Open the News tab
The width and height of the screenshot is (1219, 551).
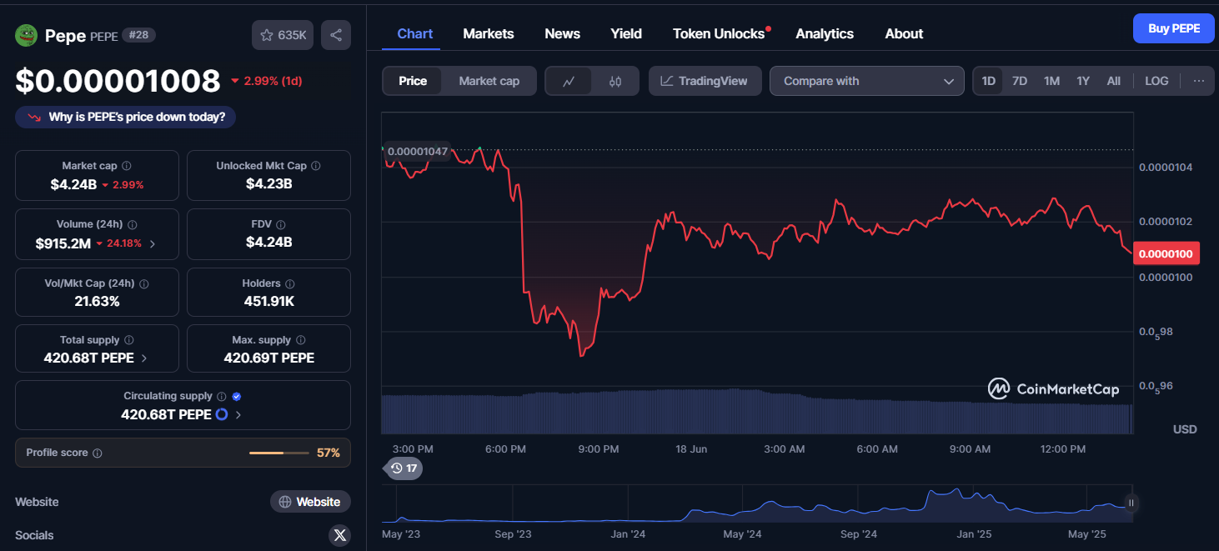562,33
